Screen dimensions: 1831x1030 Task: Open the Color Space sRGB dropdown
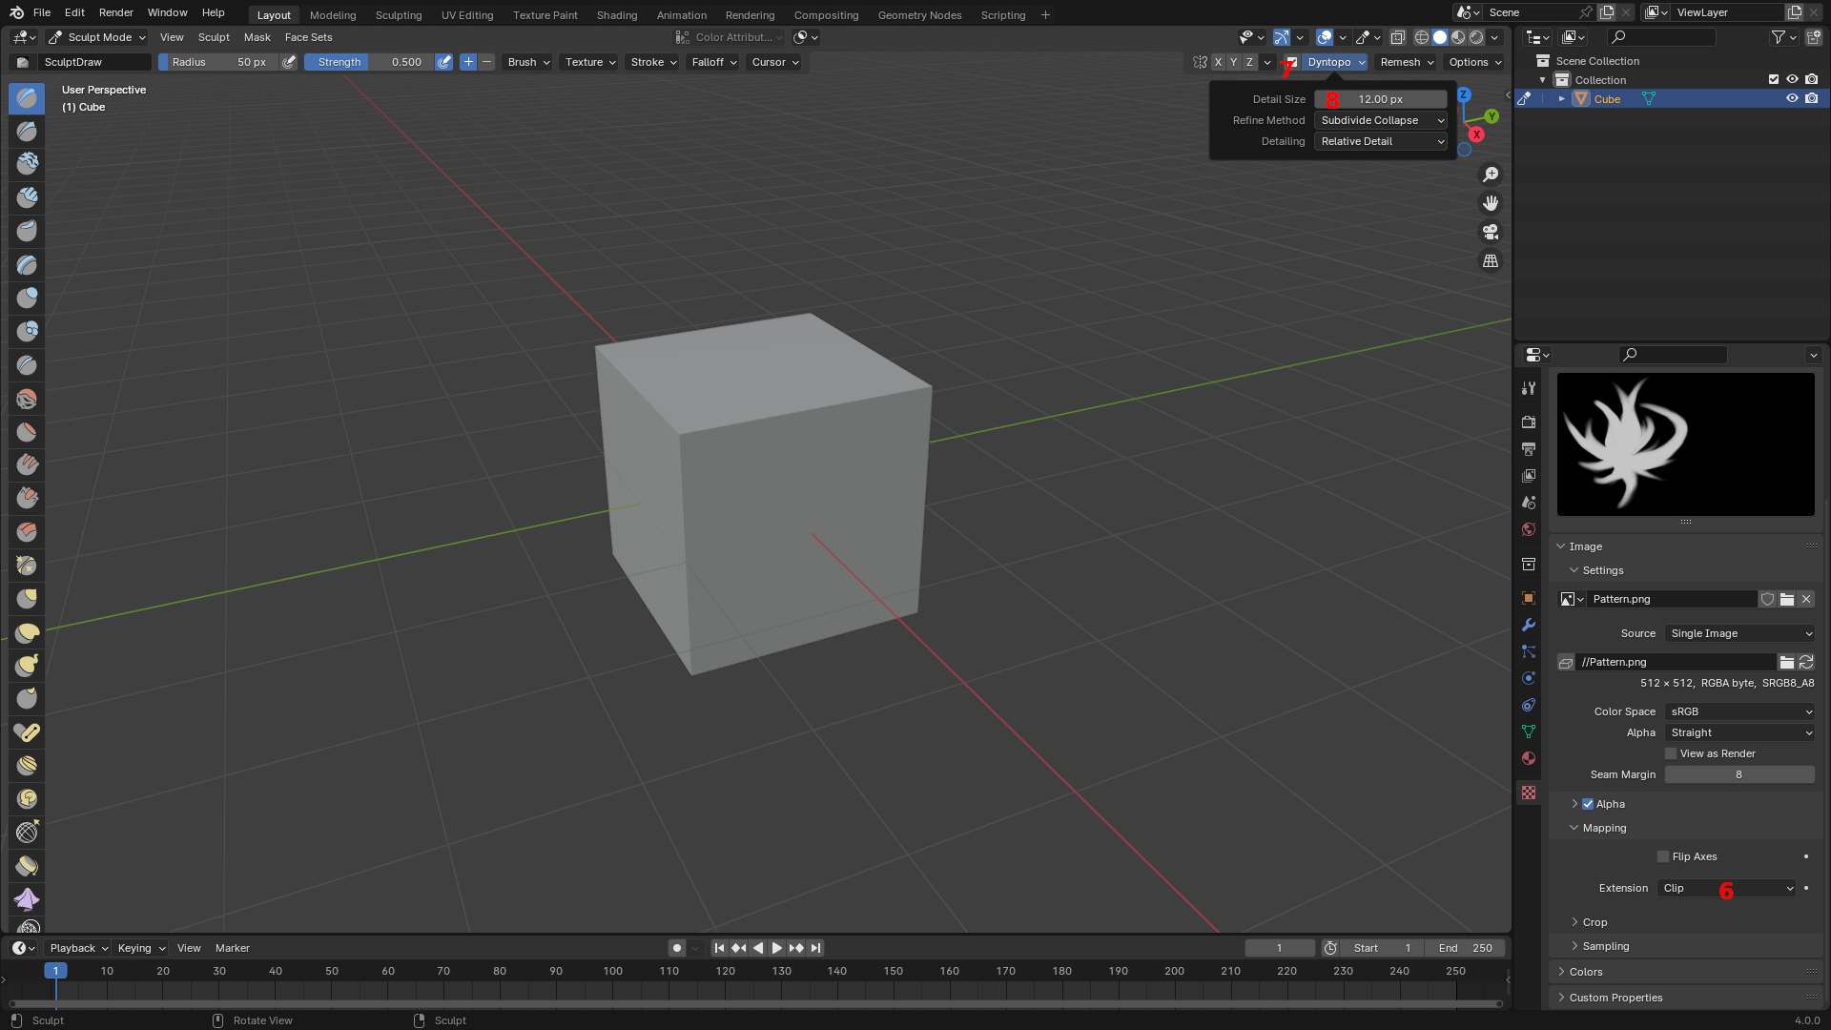click(x=1739, y=711)
